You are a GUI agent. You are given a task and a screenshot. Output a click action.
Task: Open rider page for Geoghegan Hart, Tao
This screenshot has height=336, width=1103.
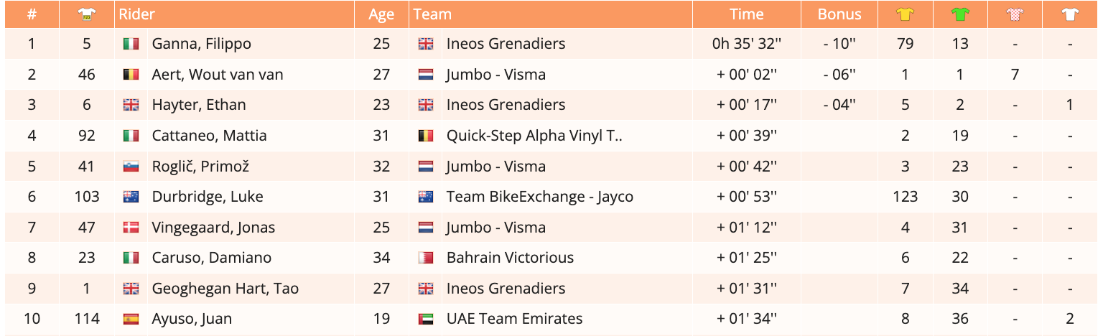point(225,289)
